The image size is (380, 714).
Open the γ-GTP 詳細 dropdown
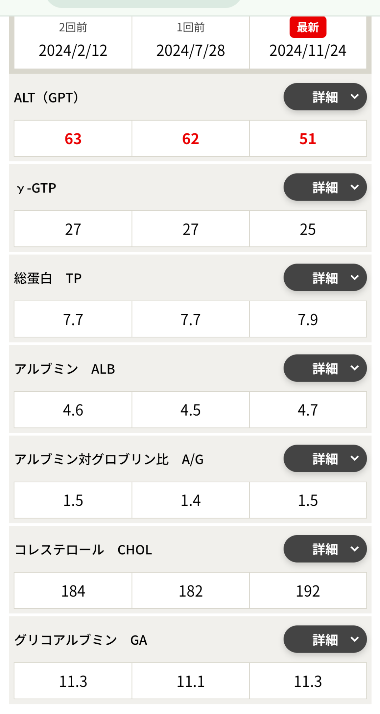point(325,187)
